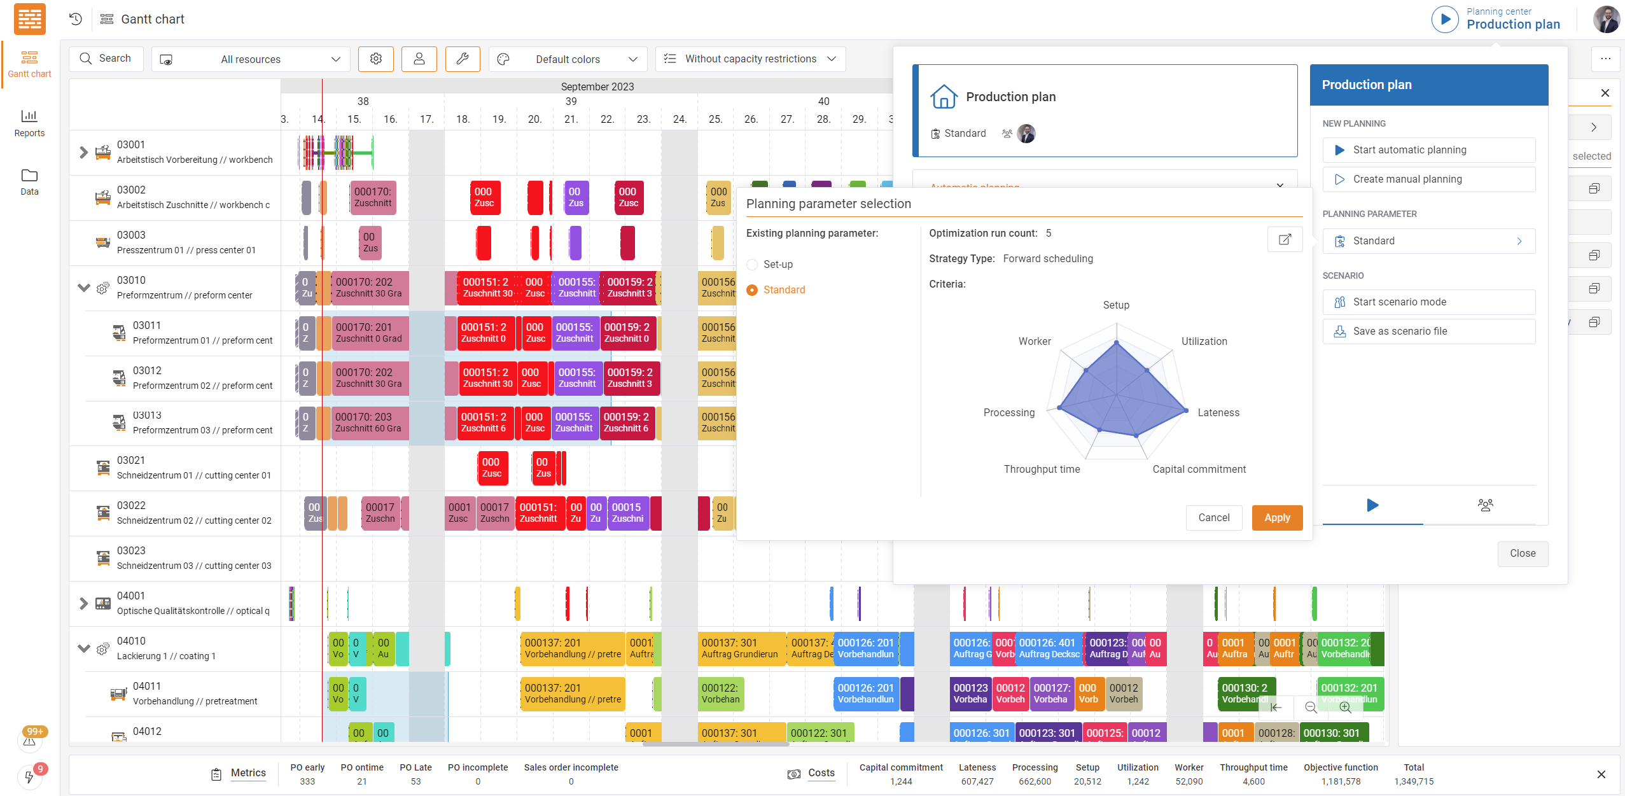The image size is (1625, 796).
Task: Click the Apply button
Action: click(1277, 517)
